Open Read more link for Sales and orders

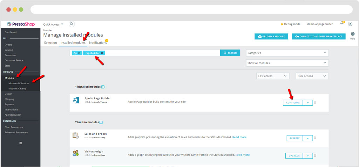239,137
